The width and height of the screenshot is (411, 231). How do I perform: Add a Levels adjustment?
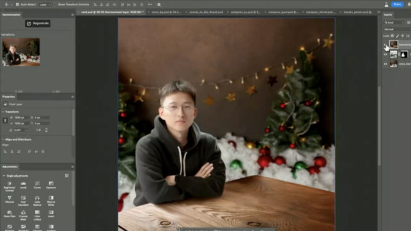tap(23, 185)
